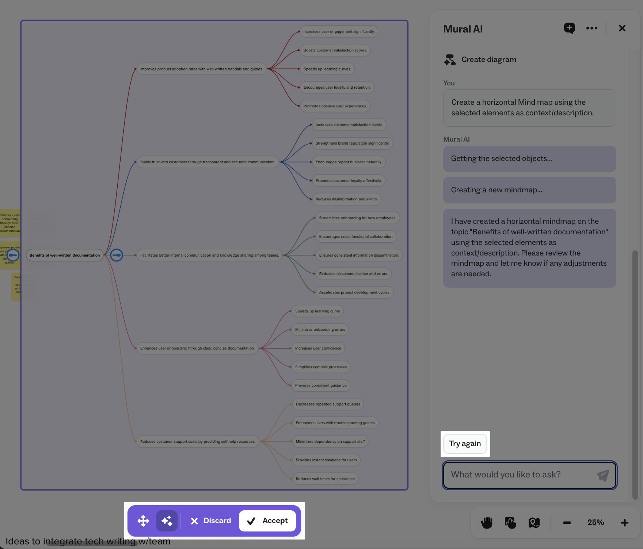Screen dimensions: 643x549
Task: Click 'Minimizes onboarding errors' leaf
Action: tap(320, 330)
